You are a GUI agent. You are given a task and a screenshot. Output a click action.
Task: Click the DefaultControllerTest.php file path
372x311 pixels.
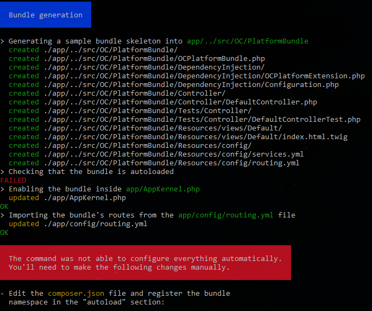point(202,119)
